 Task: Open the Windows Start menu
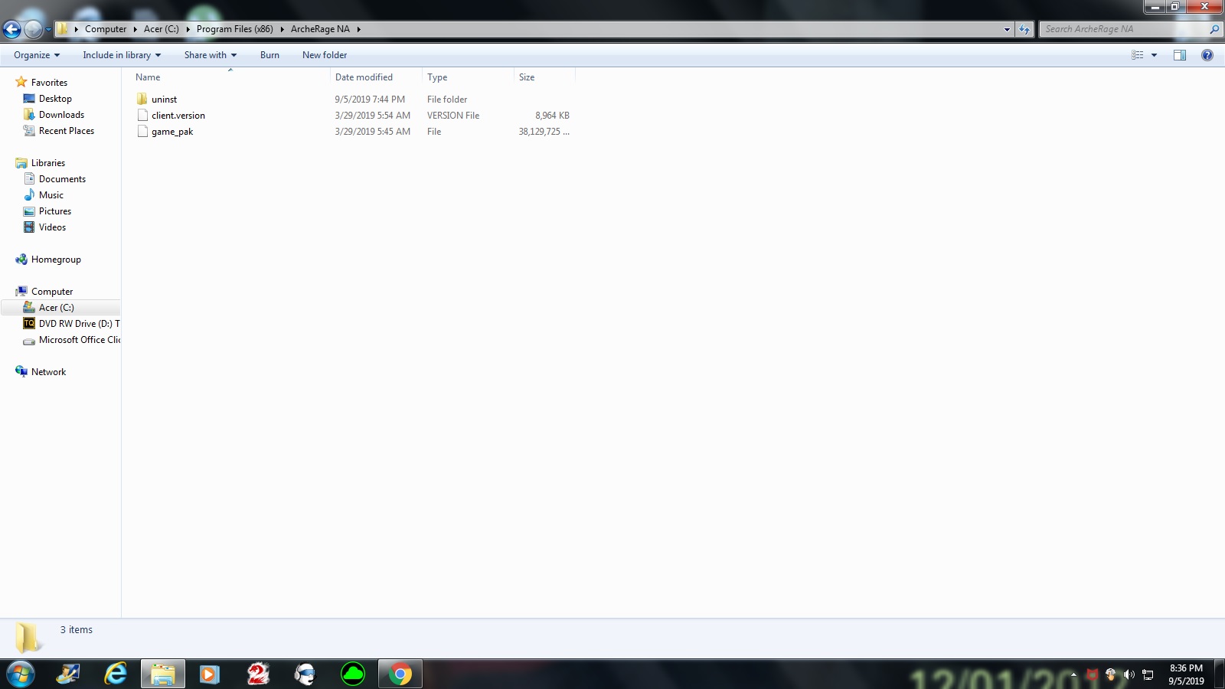point(20,674)
